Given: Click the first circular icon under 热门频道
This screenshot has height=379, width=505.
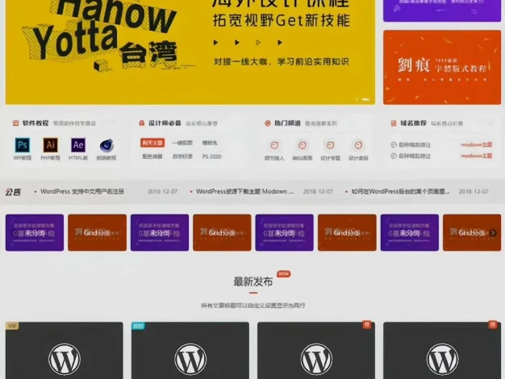Looking at the screenshot, I should pos(274,145).
